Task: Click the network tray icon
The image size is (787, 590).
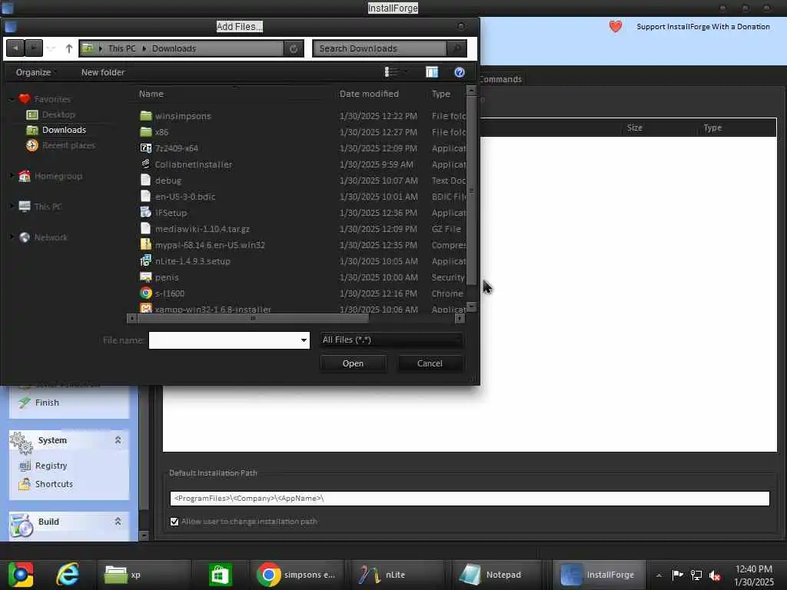Action: coord(696,575)
